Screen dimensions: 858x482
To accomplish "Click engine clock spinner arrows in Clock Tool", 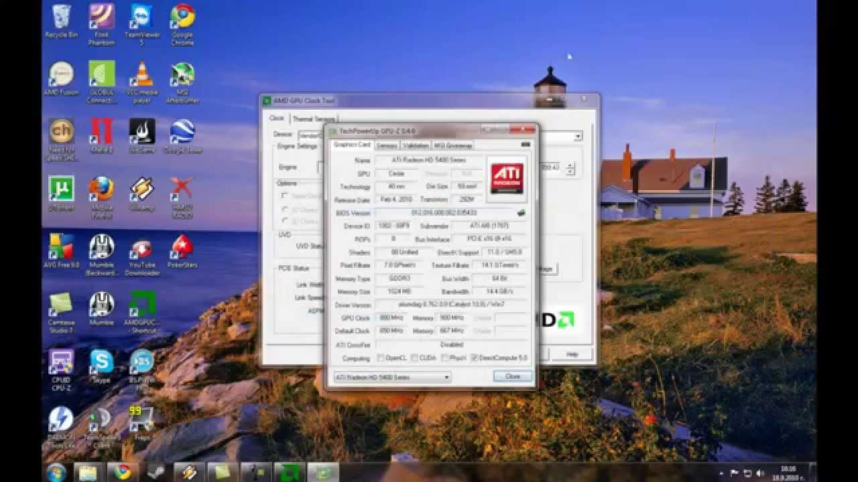I will click(x=570, y=168).
